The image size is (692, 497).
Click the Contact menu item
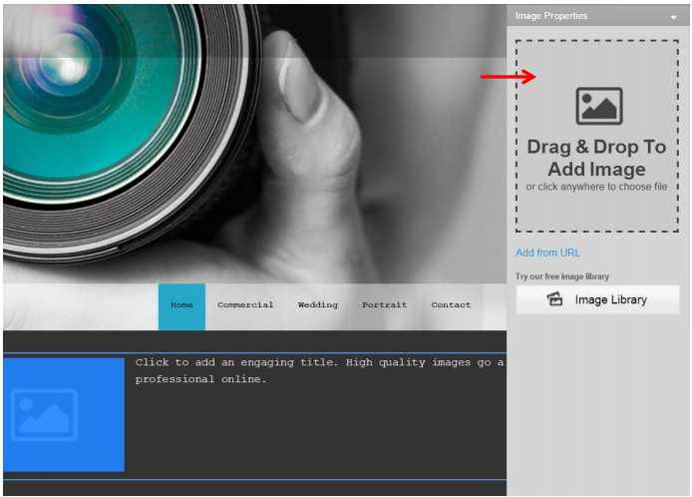(451, 305)
